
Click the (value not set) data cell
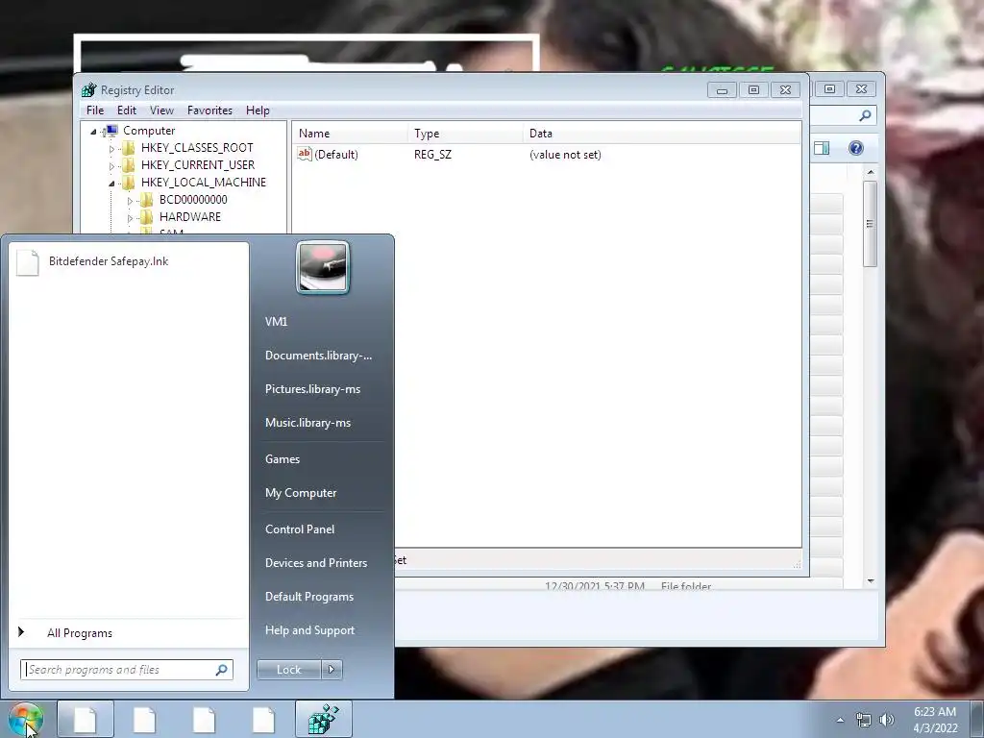tap(565, 155)
